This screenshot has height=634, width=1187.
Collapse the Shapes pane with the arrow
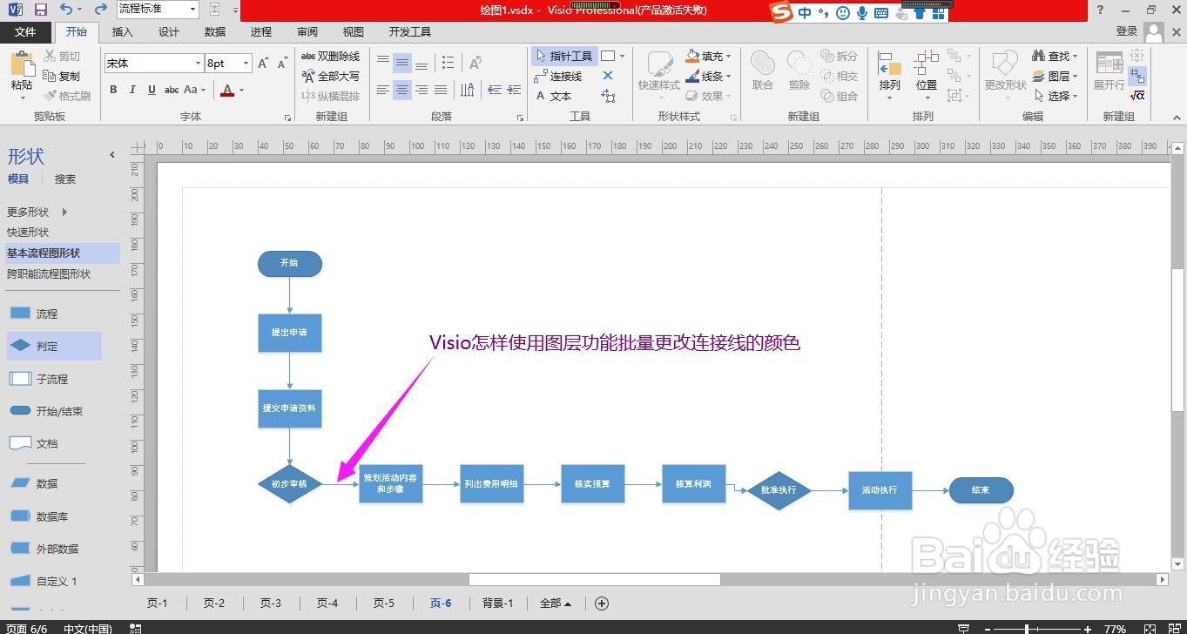(111, 155)
